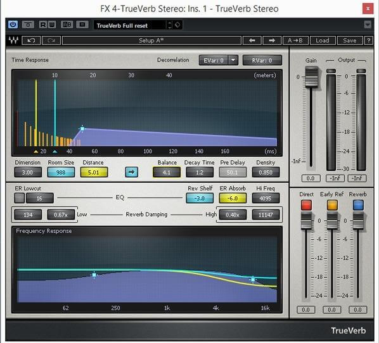The height and width of the screenshot is (343, 379).
Task: Click the high damping ratio 0.40x
Action: pos(233,215)
